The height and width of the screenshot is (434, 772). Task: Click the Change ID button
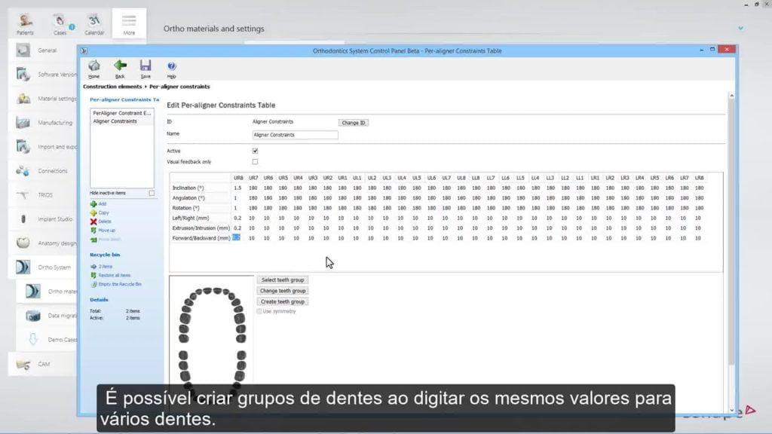tap(353, 122)
